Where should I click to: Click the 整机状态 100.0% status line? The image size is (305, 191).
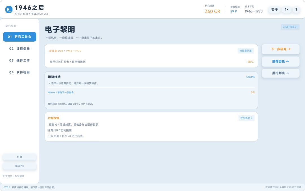click(x=70, y=104)
